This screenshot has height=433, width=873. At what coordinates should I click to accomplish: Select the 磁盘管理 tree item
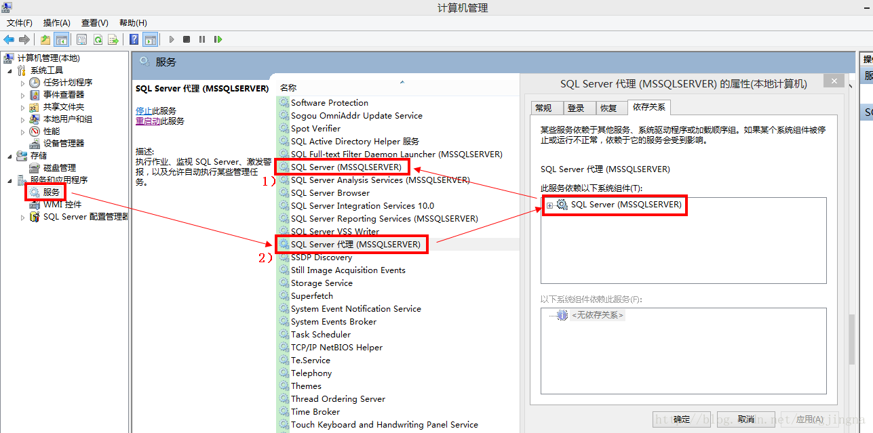click(x=60, y=168)
